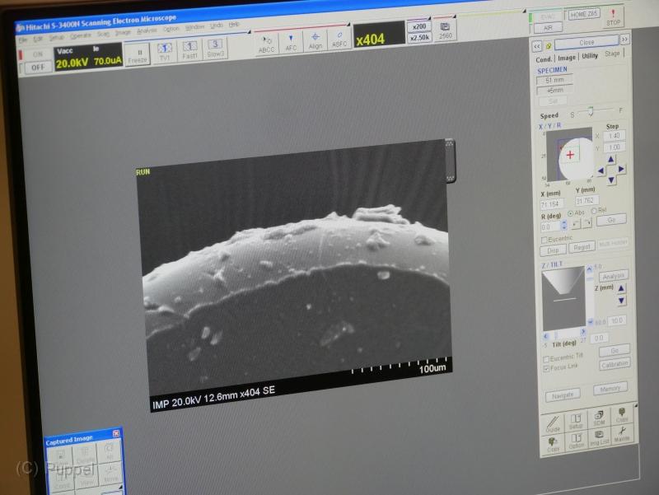Rotate stage clockwise icon
The width and height of the screenshot is (659, 495).
[x=587, y=222]
